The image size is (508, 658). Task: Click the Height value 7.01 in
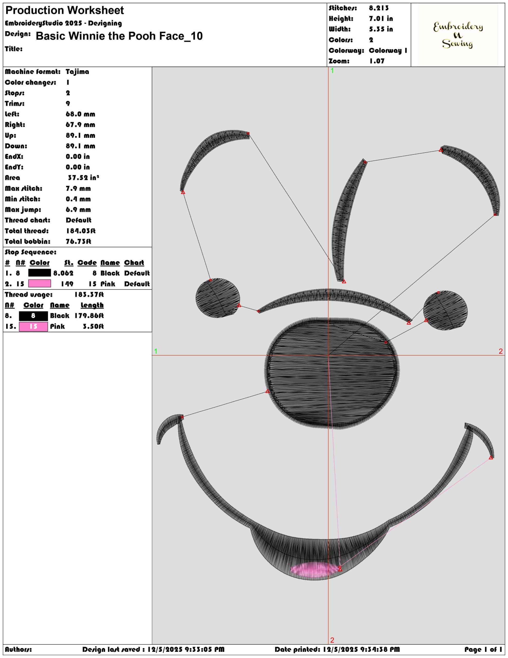coord(381,19)
